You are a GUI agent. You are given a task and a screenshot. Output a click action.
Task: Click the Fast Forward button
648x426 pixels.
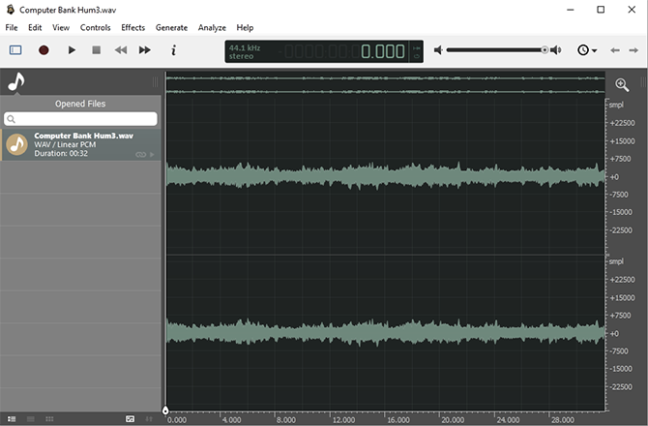pyautogui.click(x=145, y=50)
